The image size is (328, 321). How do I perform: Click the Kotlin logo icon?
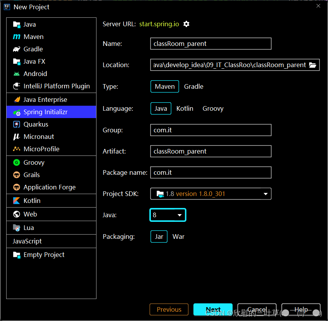click(17, 201)
